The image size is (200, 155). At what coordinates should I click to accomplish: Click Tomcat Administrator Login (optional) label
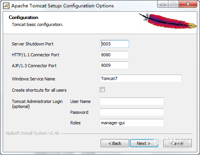coord(37,104)
